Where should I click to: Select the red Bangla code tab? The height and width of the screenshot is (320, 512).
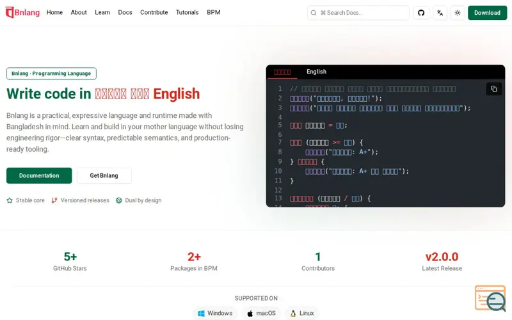pyautogui.click(x=282, y=72)
